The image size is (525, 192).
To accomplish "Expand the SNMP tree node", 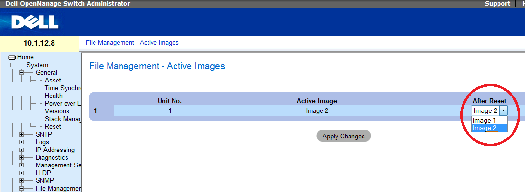I will pos(21,180).
